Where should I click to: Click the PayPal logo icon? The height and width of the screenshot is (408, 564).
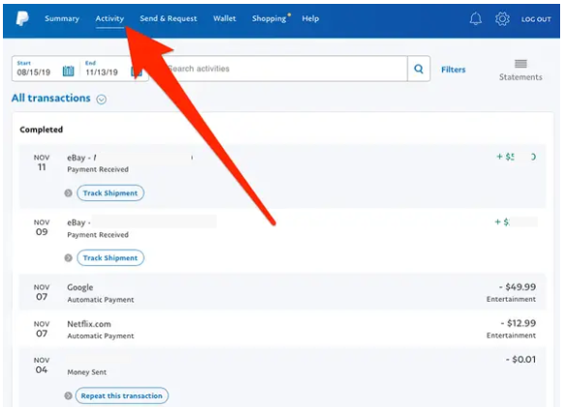tap(22, 18)
